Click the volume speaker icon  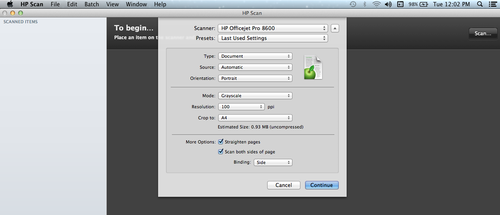point(388,4)
